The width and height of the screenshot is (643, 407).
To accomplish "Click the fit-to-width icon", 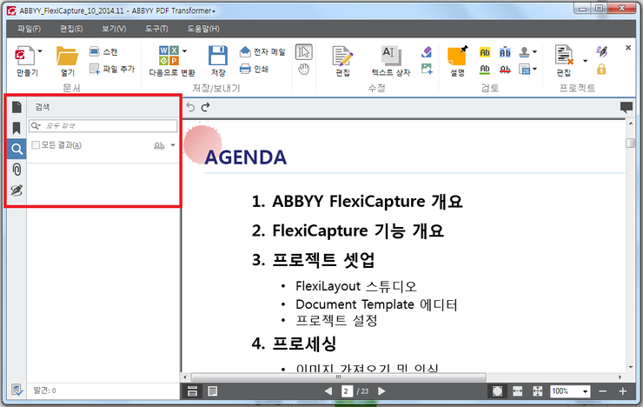I will click(518, 391).
